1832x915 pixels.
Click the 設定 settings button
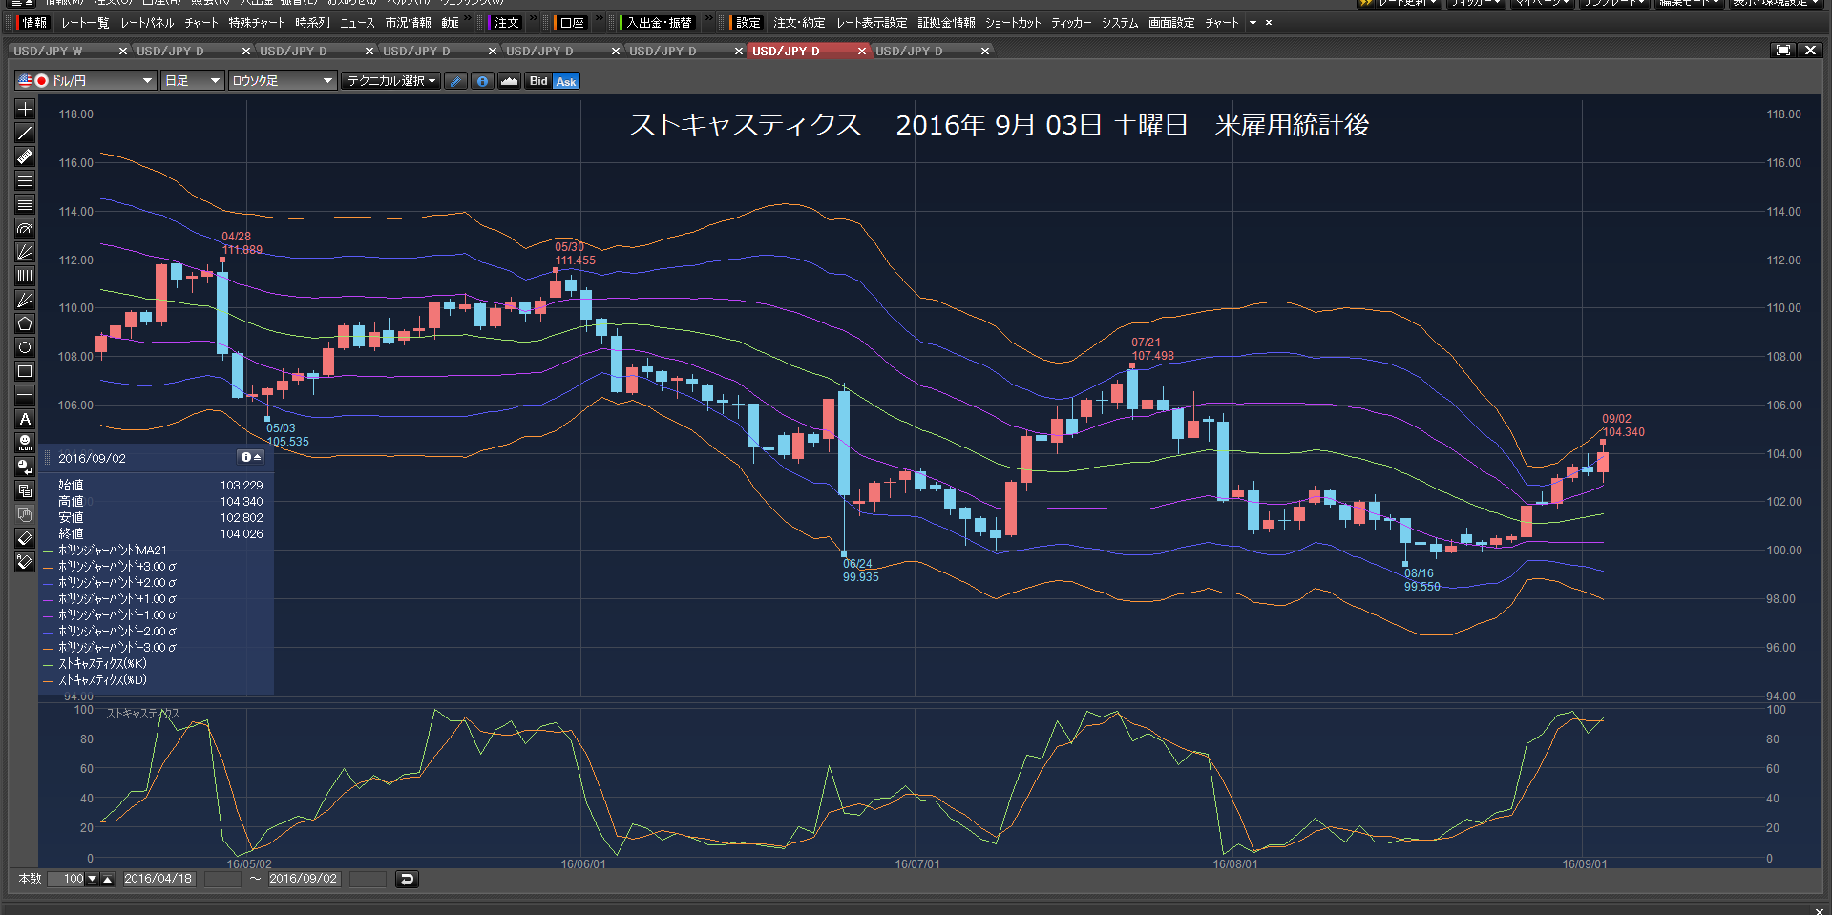click(747, 23)
